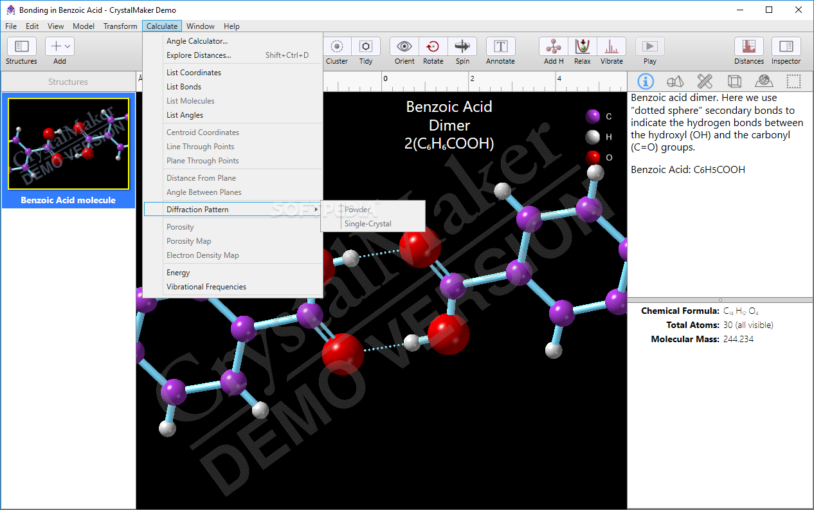This screenshot has height=510, width=814.
Task: Open the Edit menu
Action: [x=32, y=26]
